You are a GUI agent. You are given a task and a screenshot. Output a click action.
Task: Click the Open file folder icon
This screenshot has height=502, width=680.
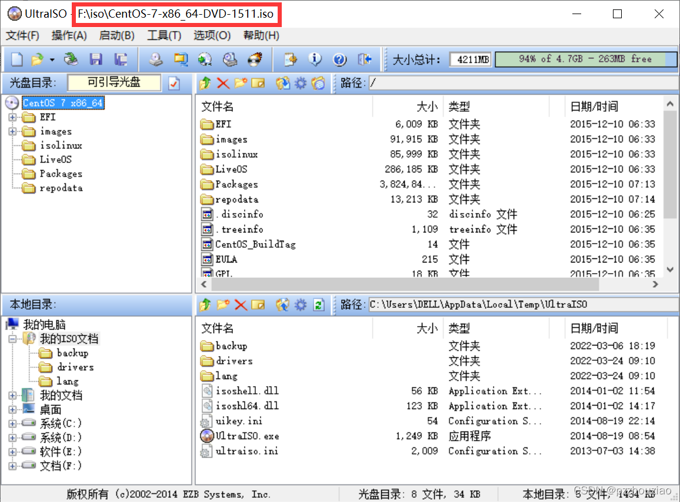[x=38, y=59]
